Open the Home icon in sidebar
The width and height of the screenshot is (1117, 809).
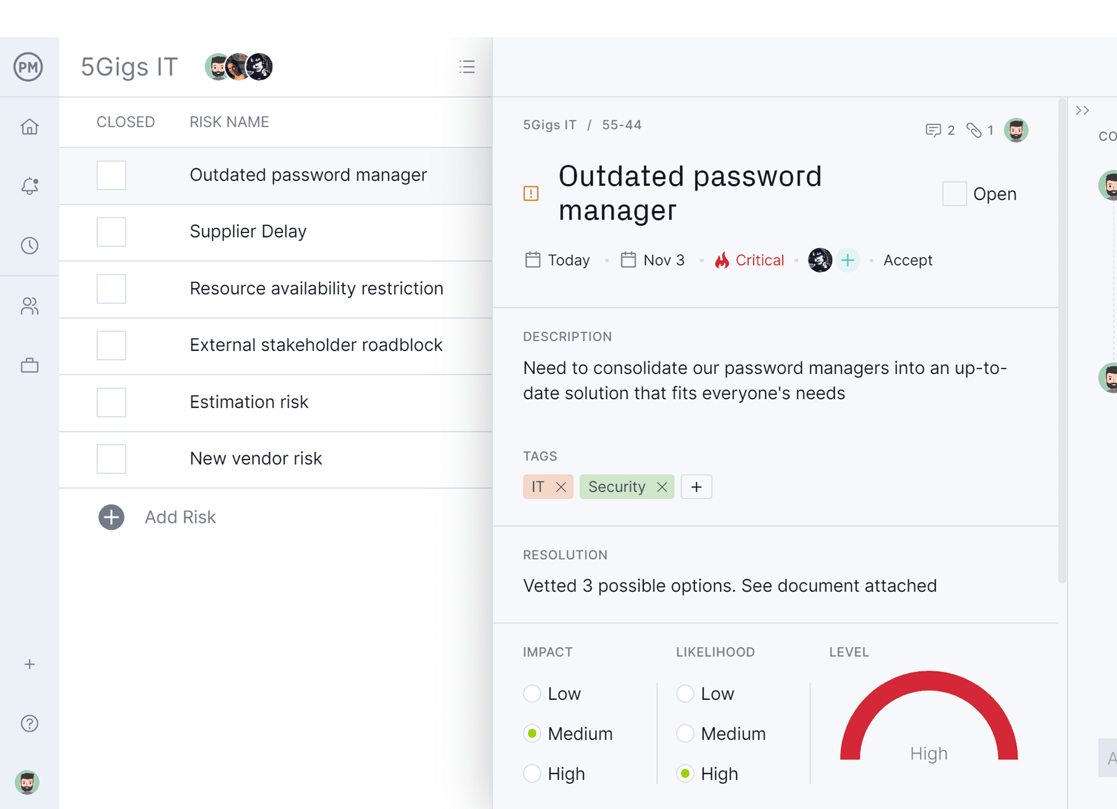[30, 127]
